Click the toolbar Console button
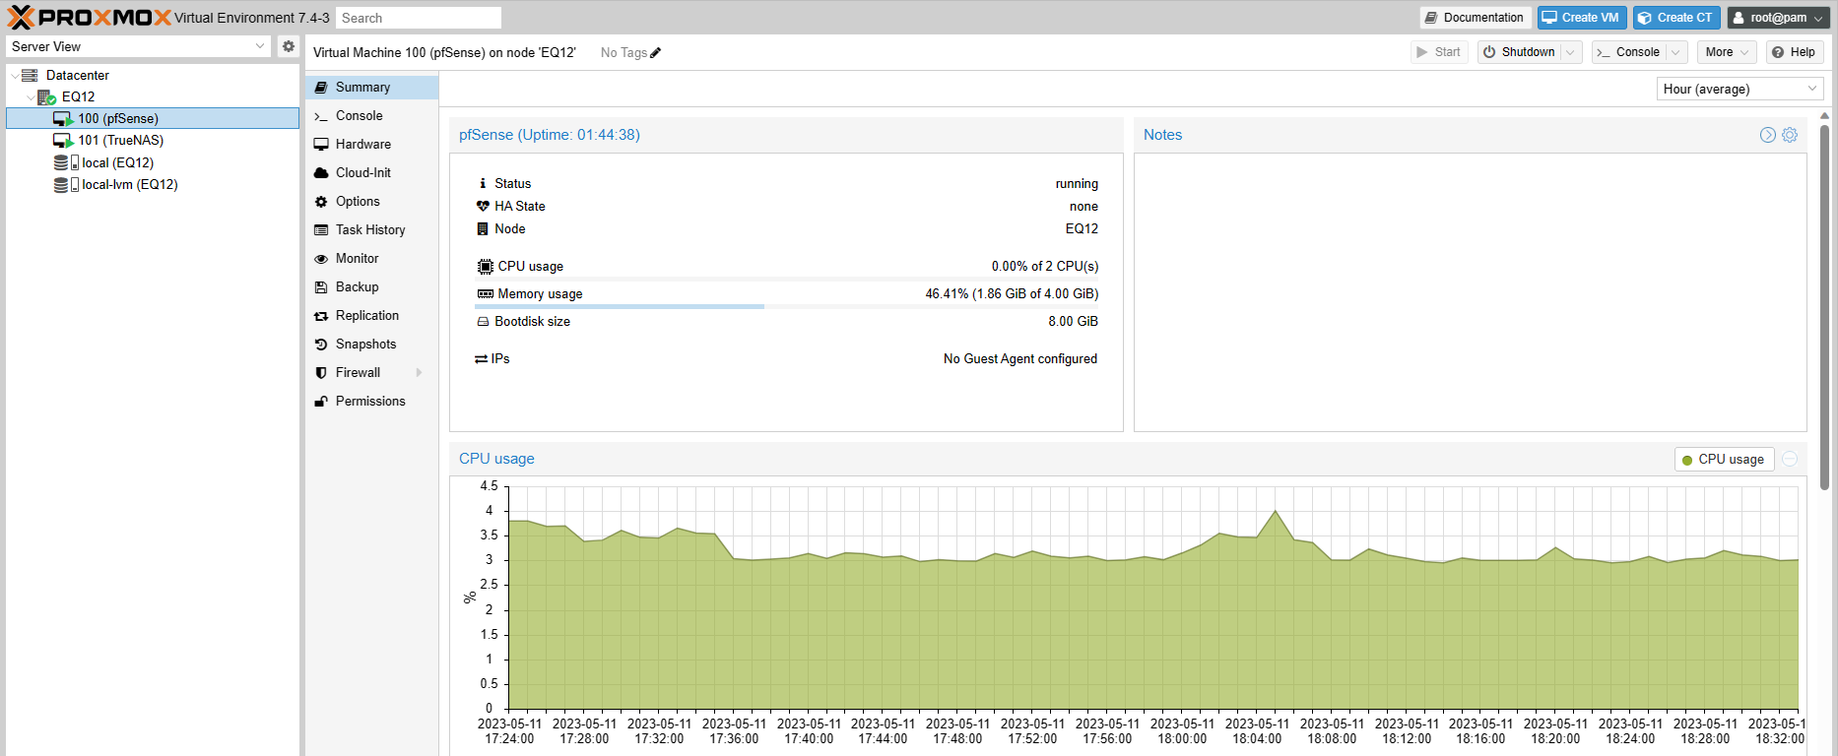1838x756 pixels. 1629,52
